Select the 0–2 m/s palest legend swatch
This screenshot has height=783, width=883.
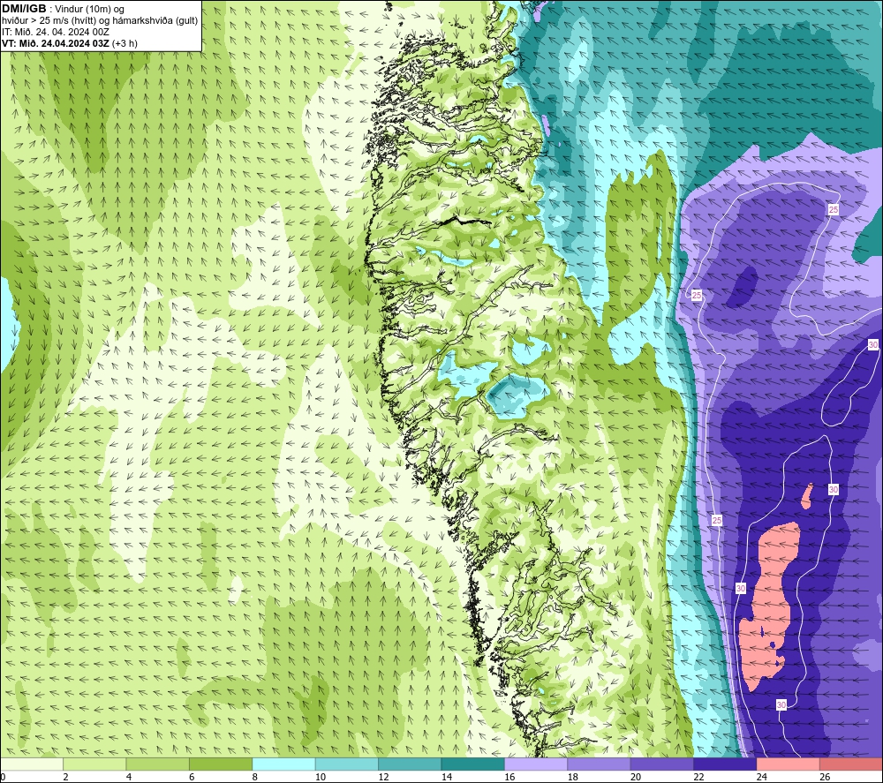pos(32,764)
